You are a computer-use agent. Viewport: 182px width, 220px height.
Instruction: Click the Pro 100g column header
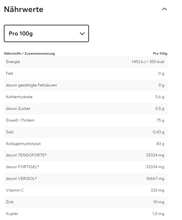click(x=160, y=54)
